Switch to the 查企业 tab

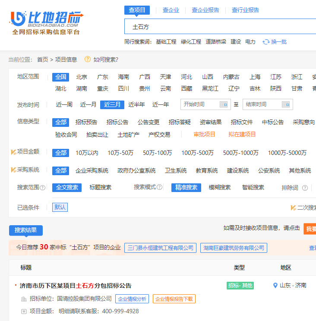[171, 10]
